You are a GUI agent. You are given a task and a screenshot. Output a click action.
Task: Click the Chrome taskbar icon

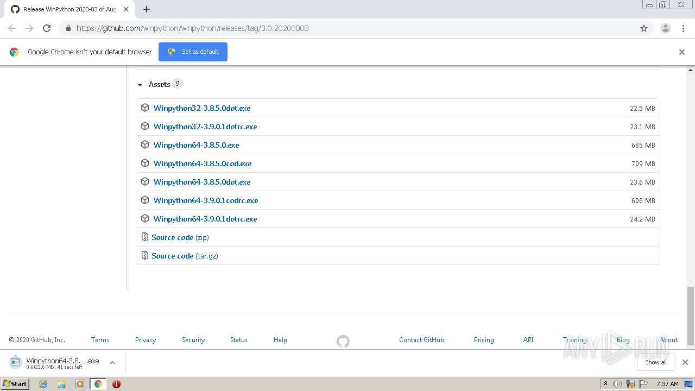click(98, 384)
